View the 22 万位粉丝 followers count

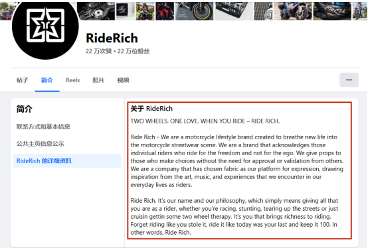pos(134,51)
